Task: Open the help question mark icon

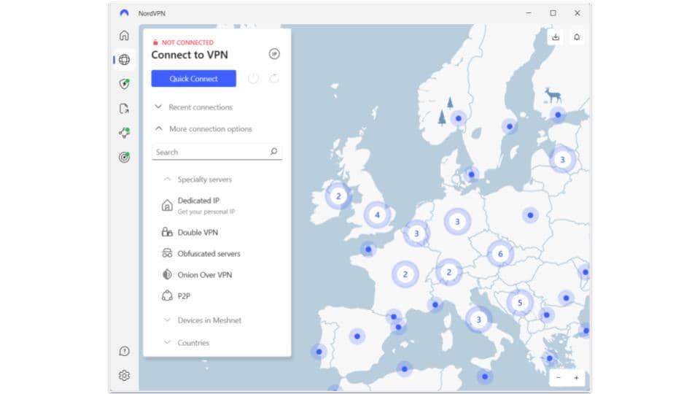Action: pos(124,351)
